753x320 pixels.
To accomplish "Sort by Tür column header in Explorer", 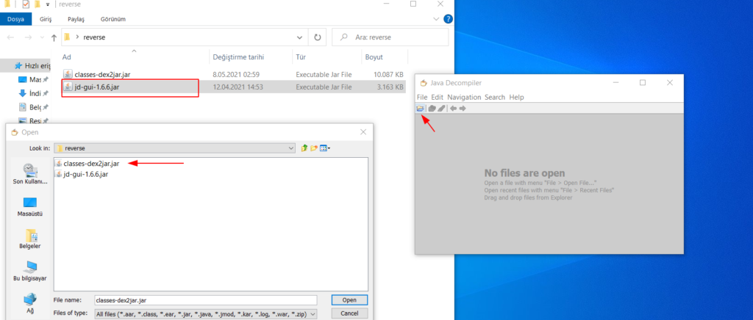I will click(301, 57).
